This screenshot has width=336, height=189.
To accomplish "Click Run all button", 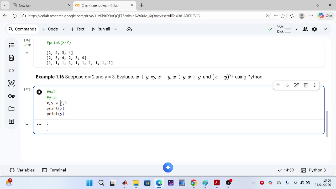I will click(101, 29).
